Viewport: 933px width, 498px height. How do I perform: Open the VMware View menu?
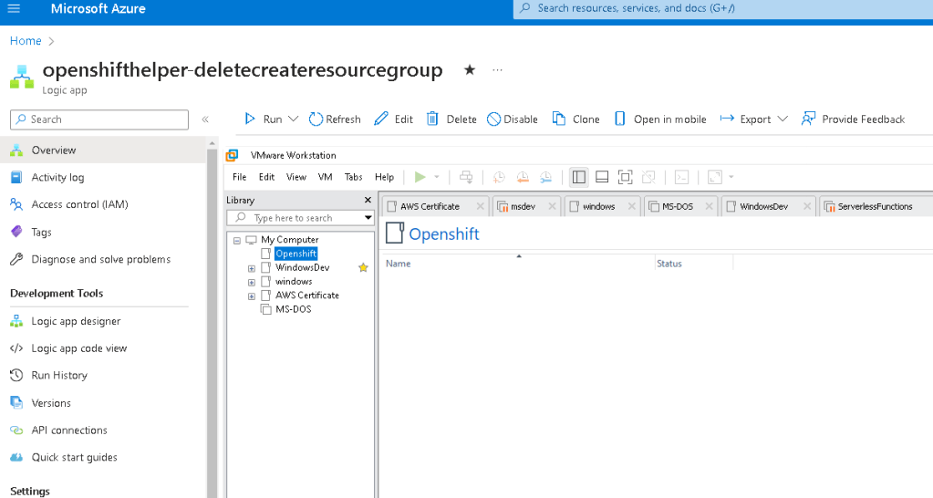tap(296, 177)
